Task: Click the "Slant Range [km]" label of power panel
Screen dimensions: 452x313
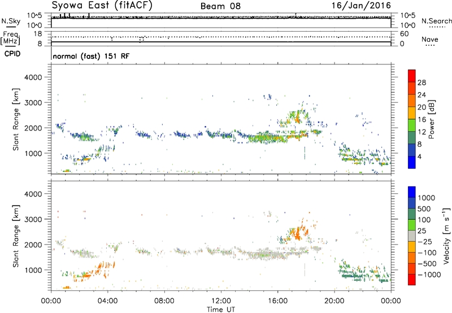Action: point(16,119)
